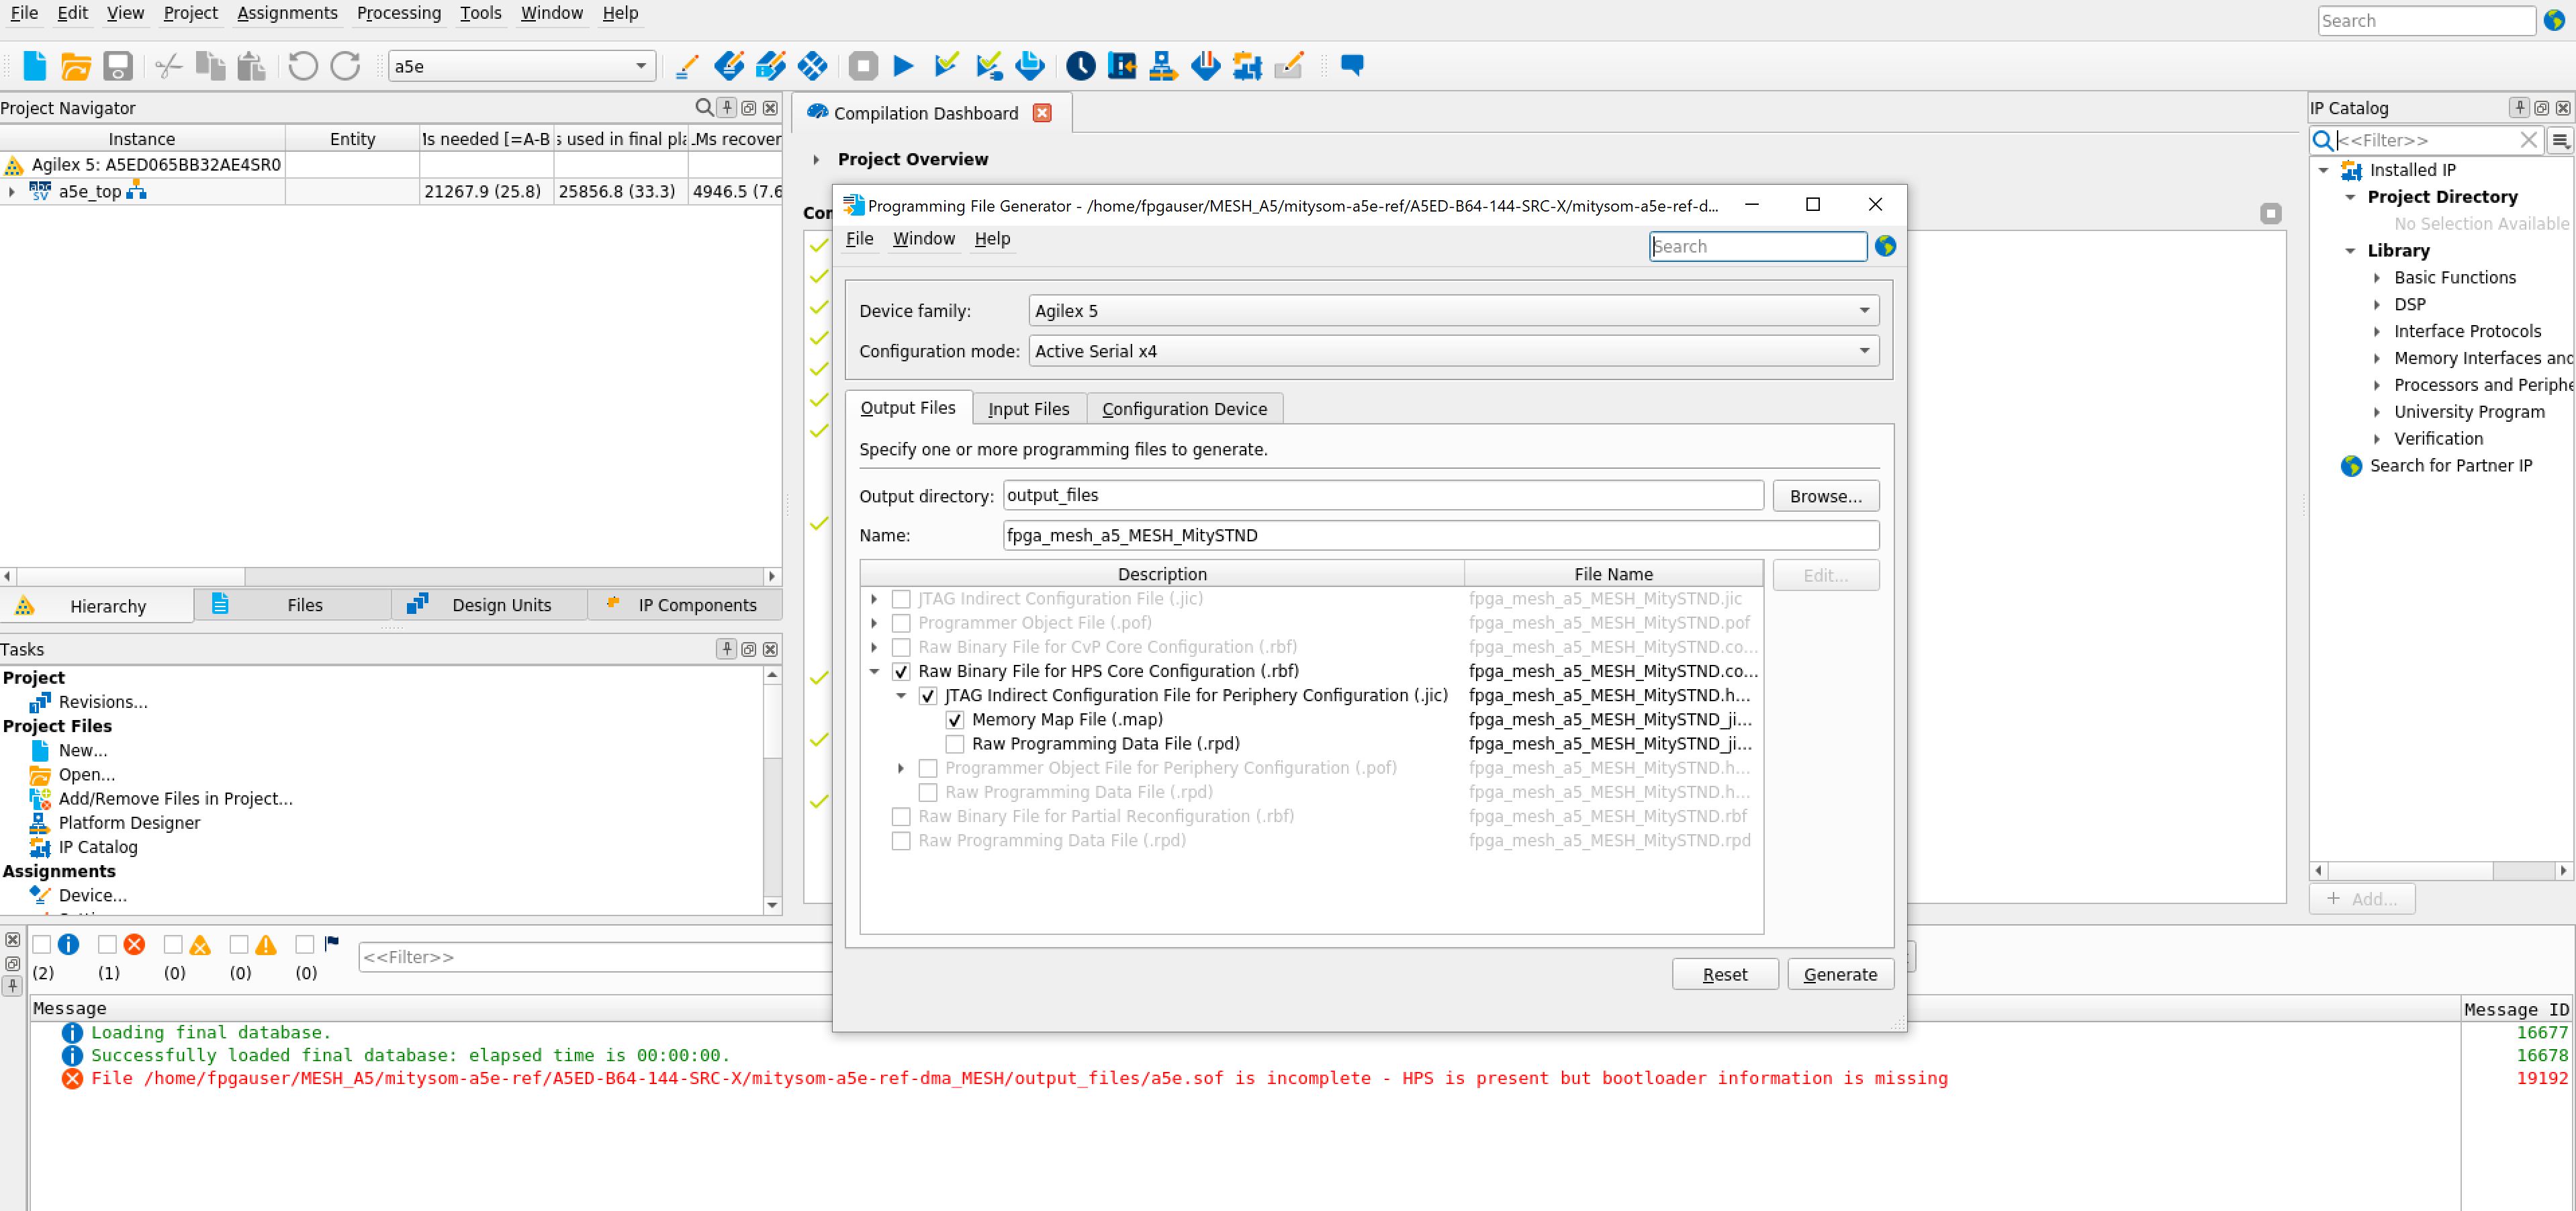Click the Undo arrow in the toolbar
Screen dimensions: 2576x1211
coord(303,66)
